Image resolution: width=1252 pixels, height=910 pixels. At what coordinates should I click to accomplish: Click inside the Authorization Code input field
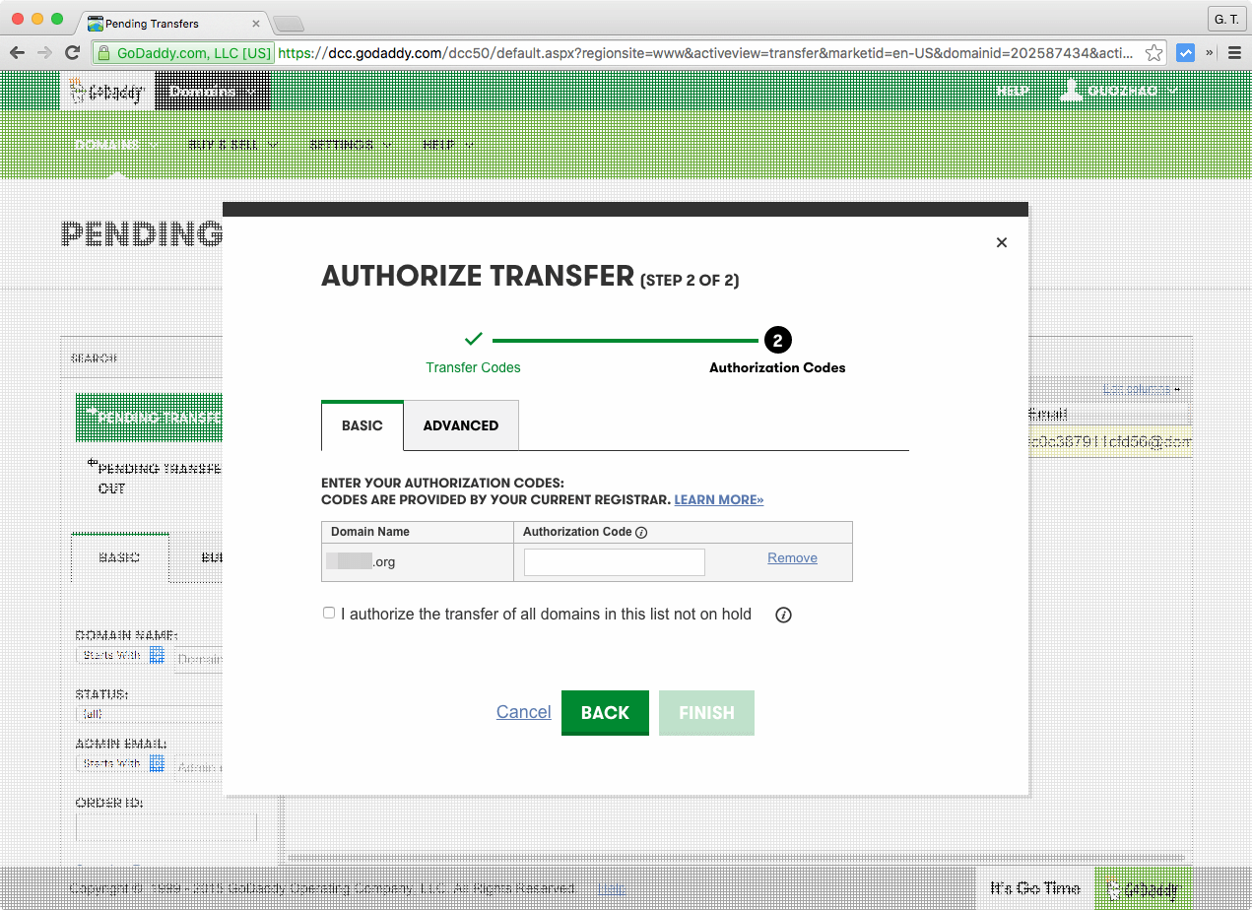tap(614, 561)
